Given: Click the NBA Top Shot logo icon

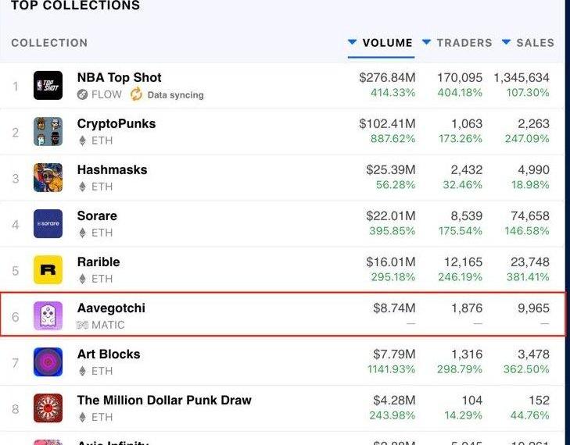Looking at the screenshot, I should pos(48,86).
